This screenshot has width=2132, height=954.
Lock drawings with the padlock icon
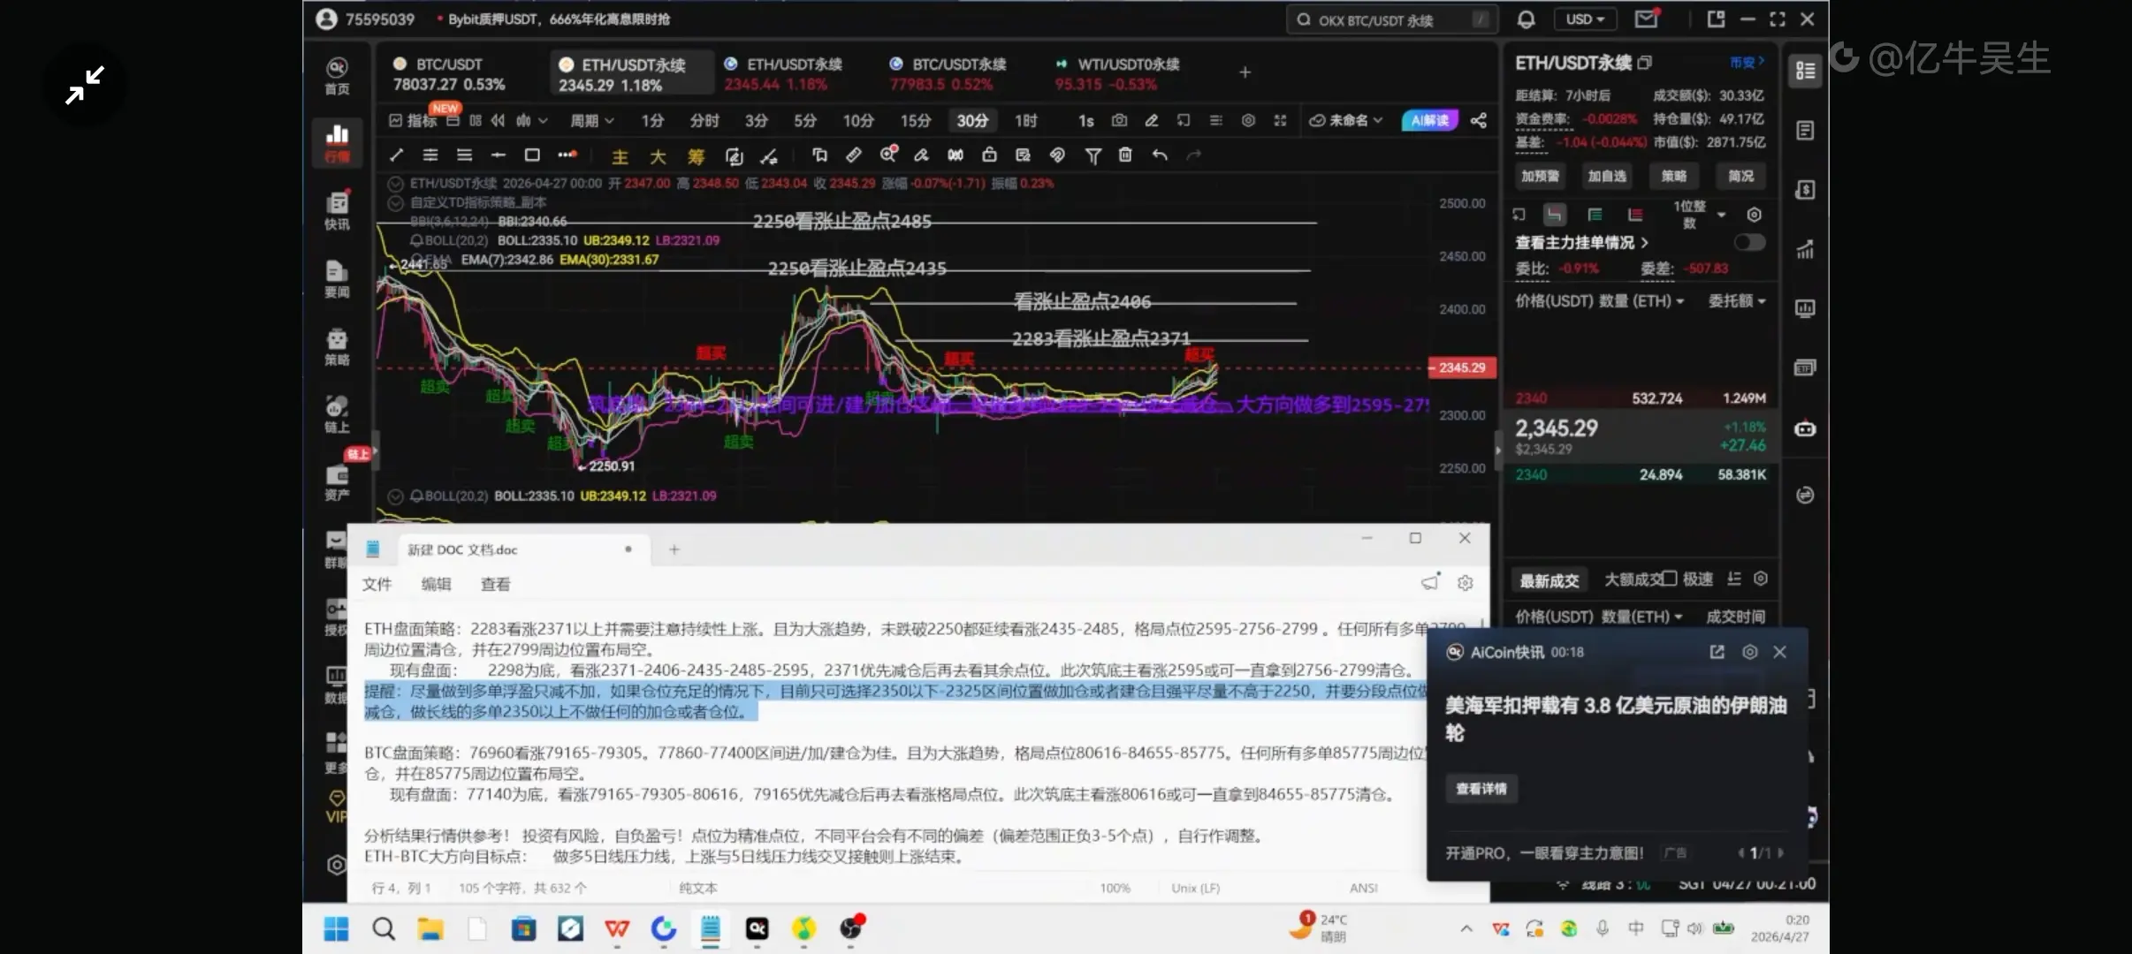tap(989, 155)
